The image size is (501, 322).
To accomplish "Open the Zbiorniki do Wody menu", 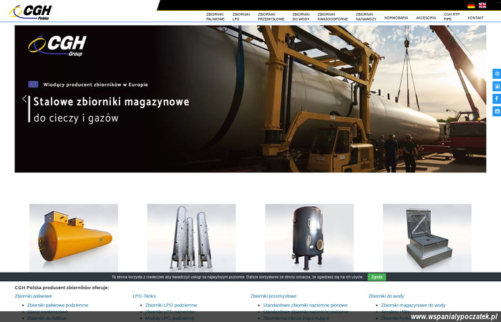I will 301,16.
